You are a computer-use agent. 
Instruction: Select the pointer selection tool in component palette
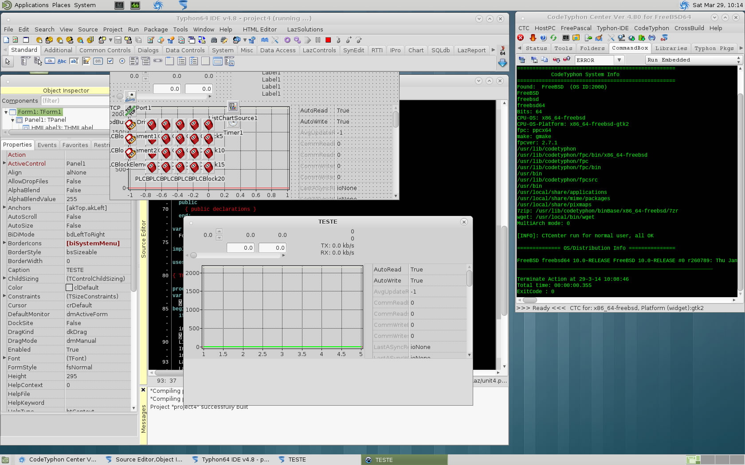pos(8,62)
